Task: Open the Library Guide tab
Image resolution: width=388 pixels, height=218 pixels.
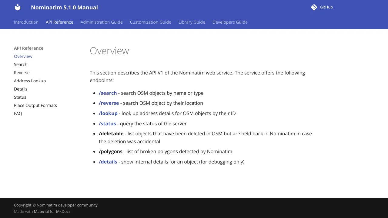Action: [192, 22]
